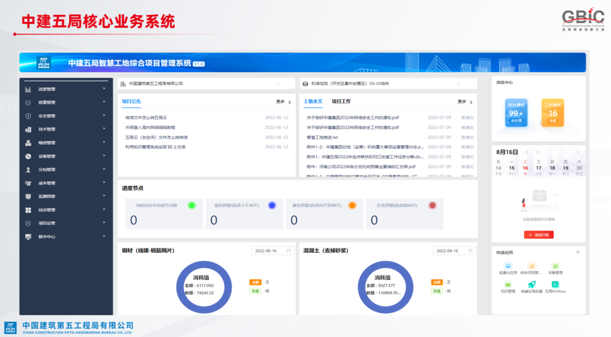Viewport: 611px width, 337px height.
Task: Expand the 物资管理 menu chevron
Action: [104, 142]
